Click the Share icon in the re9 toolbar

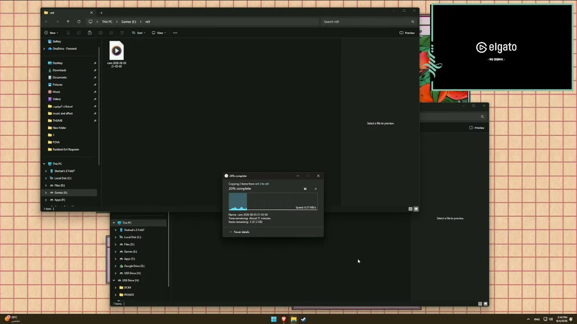tap(111, 33)
